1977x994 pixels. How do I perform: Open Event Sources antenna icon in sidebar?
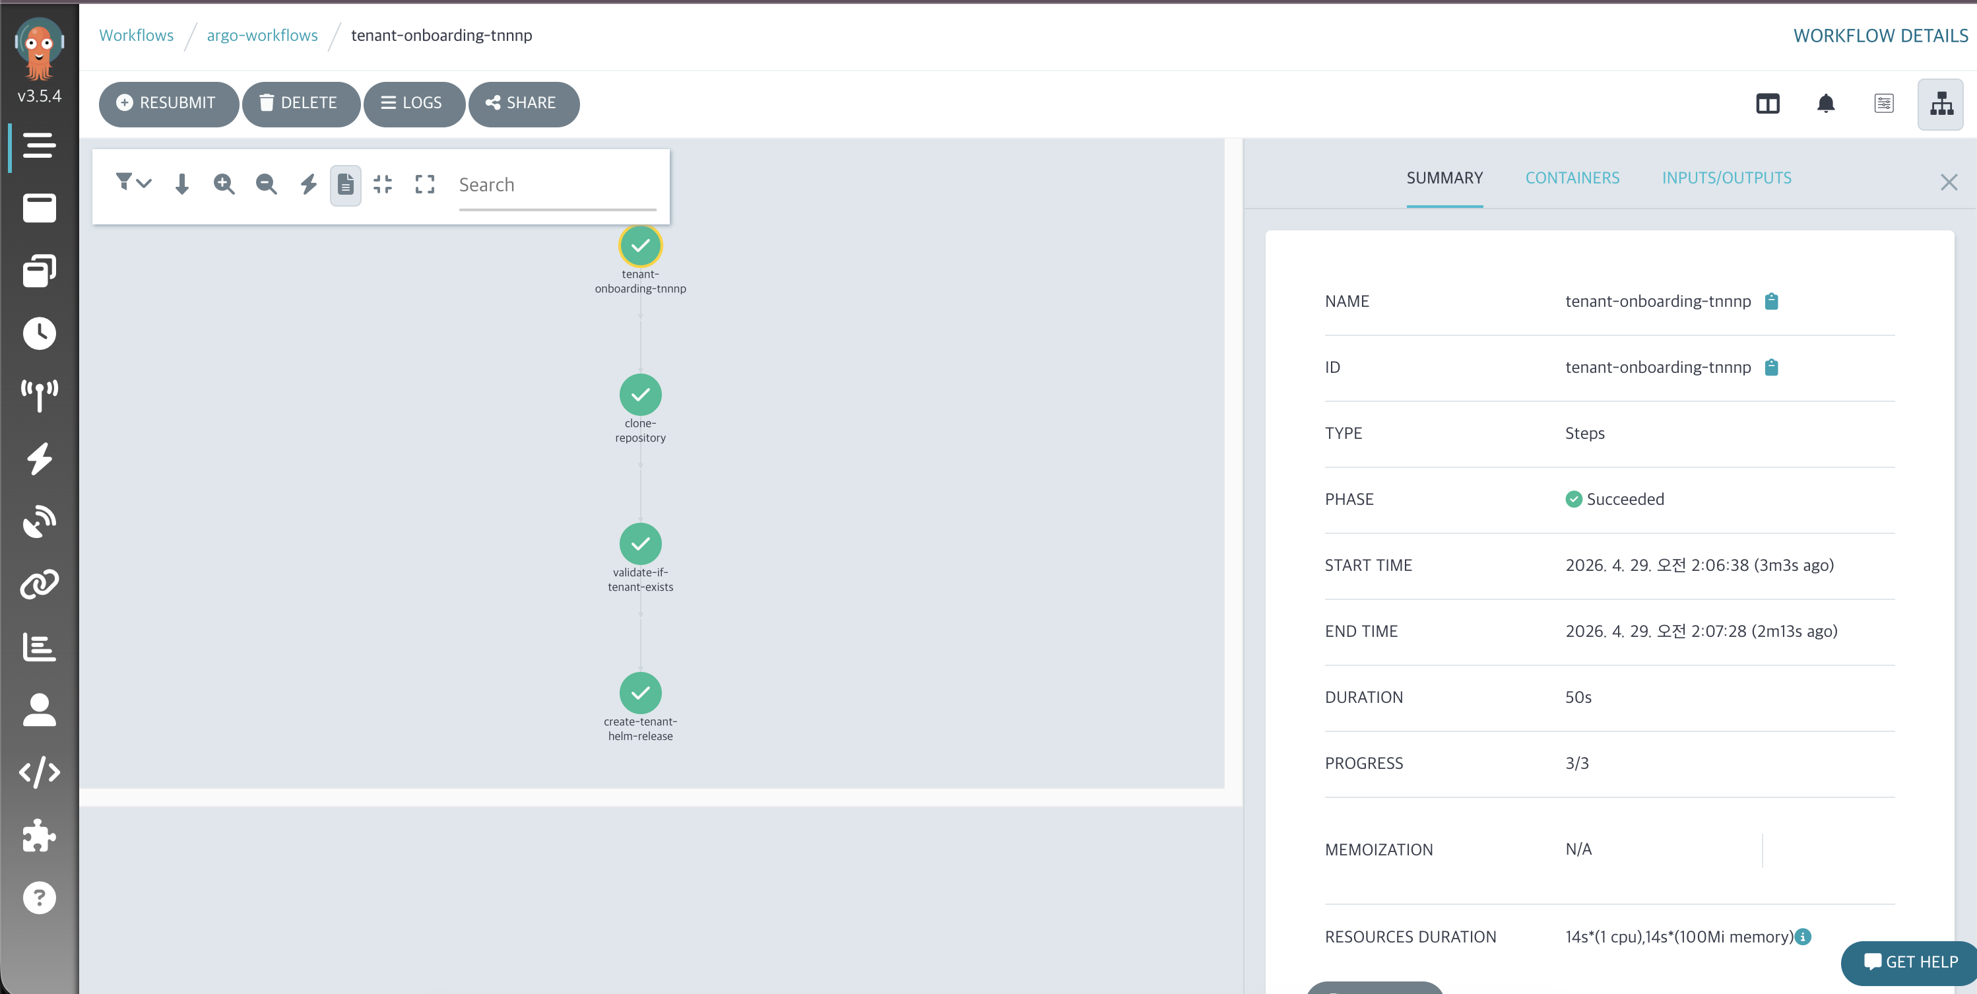(x=39, y=395)
